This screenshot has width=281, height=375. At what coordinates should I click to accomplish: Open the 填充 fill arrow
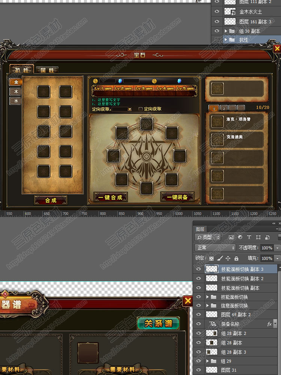point(277,258)
